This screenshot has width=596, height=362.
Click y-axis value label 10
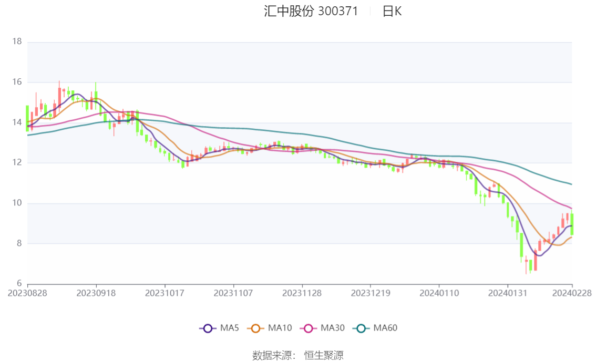(x=17, y=203)
